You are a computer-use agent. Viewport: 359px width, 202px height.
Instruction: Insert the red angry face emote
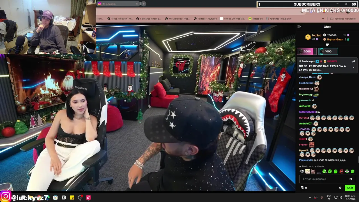pyautogui.click(x=341, y=171)
